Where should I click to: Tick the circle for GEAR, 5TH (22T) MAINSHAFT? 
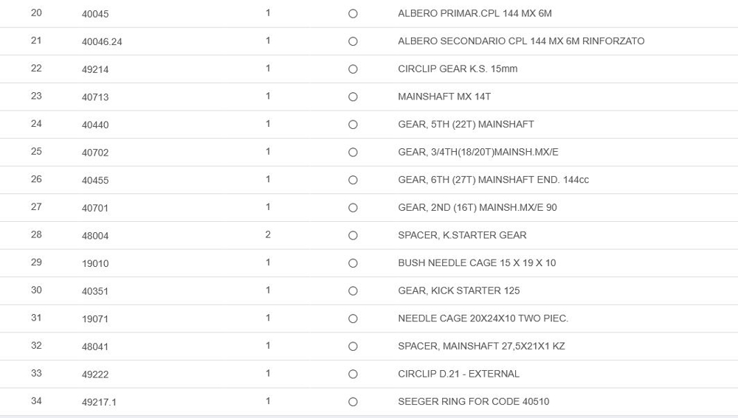click(x=353, y=125)
